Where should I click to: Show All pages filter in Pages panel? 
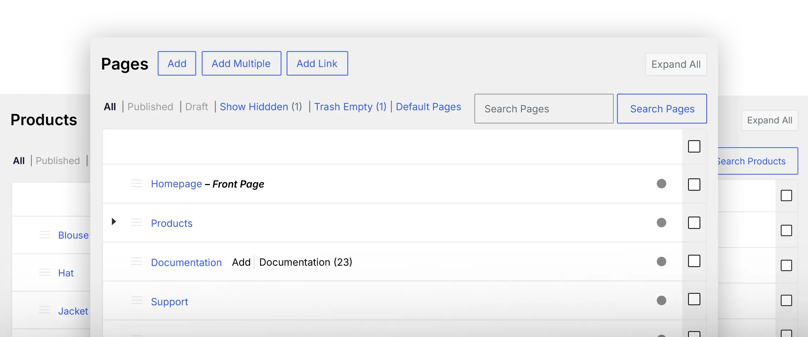pyautogui.click(x=110, y=107)
